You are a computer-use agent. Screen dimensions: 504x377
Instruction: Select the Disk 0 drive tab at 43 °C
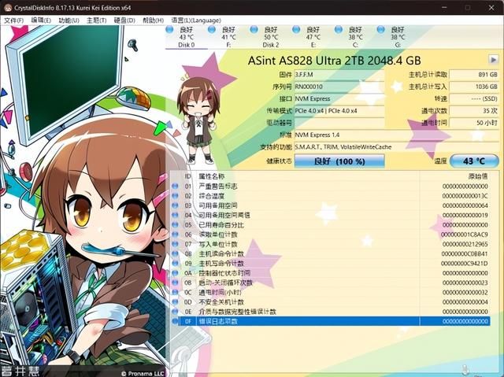pos(187,37)
